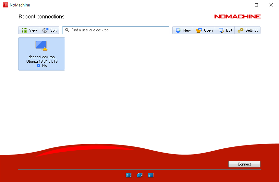279x182 pixels.
Task: Minimize the NoMachine window
Action: [x=242, y=5]
